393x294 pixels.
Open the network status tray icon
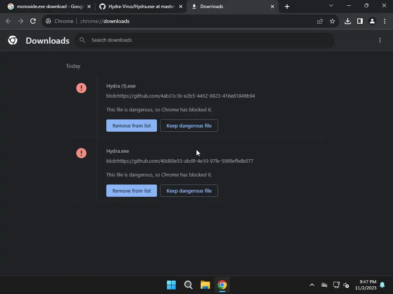[x=336, y=285]
